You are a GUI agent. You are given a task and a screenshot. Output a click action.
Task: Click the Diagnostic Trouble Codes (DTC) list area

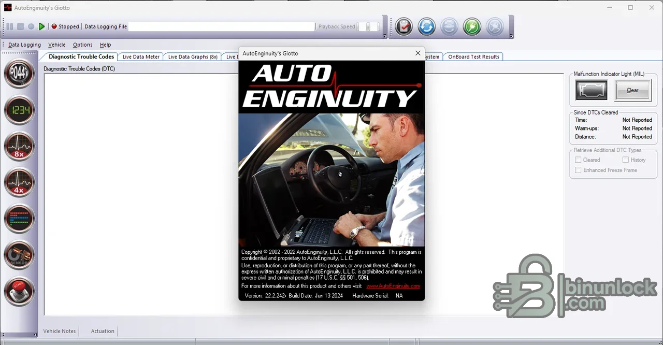coord(304,194)
